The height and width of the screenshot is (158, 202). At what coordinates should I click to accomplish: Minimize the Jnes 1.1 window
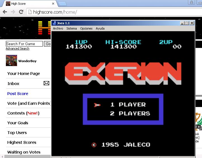pyautogui.click(x=182, y=23)
